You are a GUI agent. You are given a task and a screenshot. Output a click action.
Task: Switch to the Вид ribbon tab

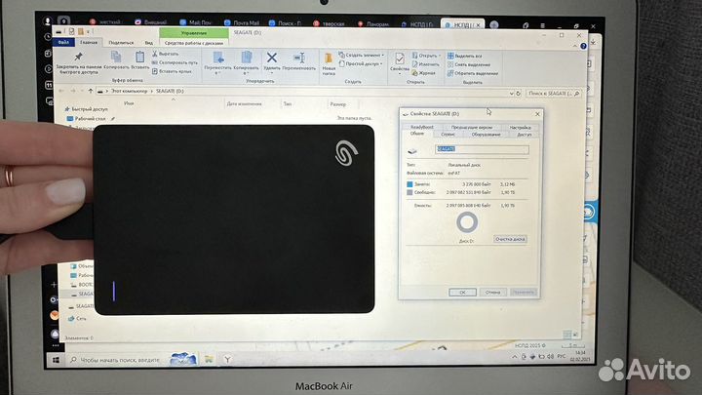149,43
